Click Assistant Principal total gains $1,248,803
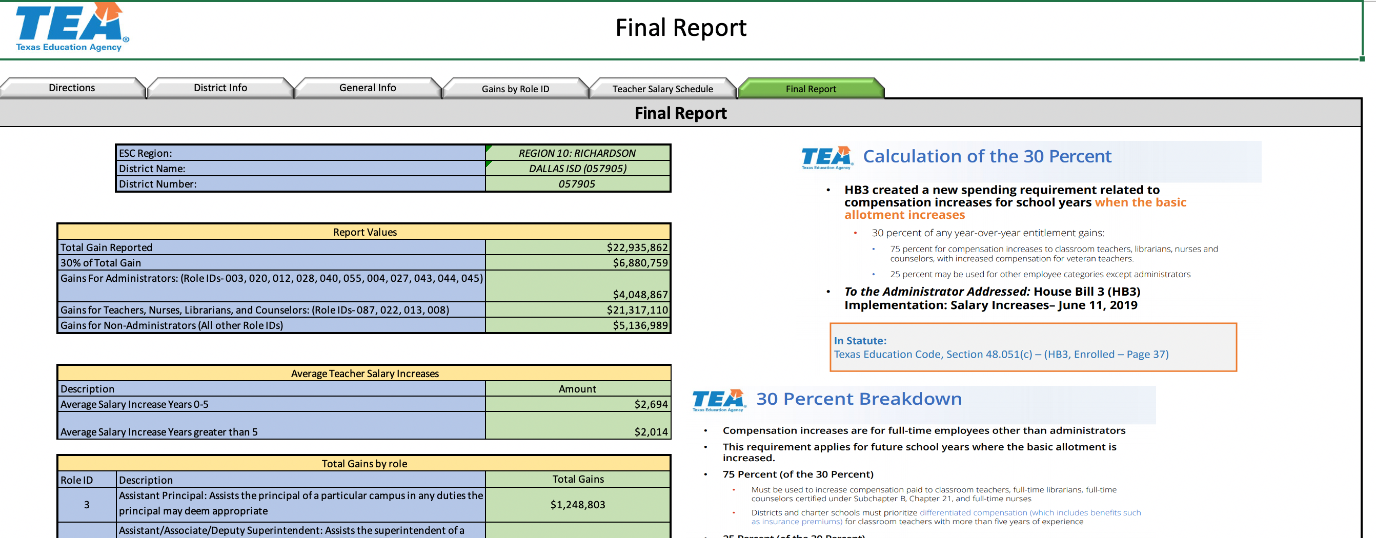This screenshot has height=538, width=1376. [577, 504]
